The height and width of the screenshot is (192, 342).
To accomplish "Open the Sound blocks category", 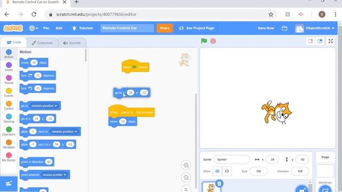I will click(9, 79).
